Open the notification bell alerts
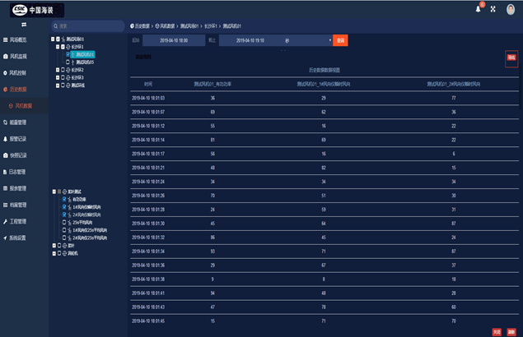523x337 pixels. [x=478, y=9]
